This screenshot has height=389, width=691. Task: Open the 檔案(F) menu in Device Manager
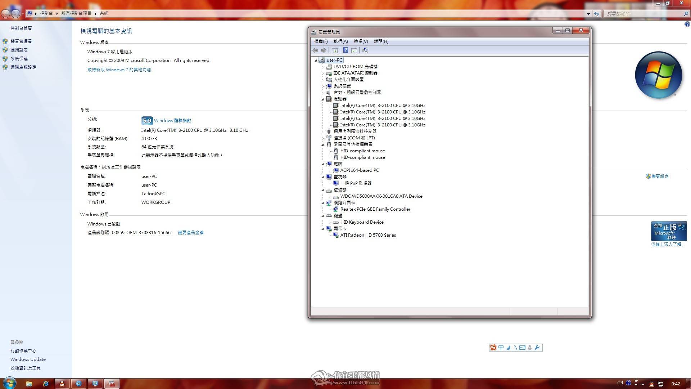point(321,41)
